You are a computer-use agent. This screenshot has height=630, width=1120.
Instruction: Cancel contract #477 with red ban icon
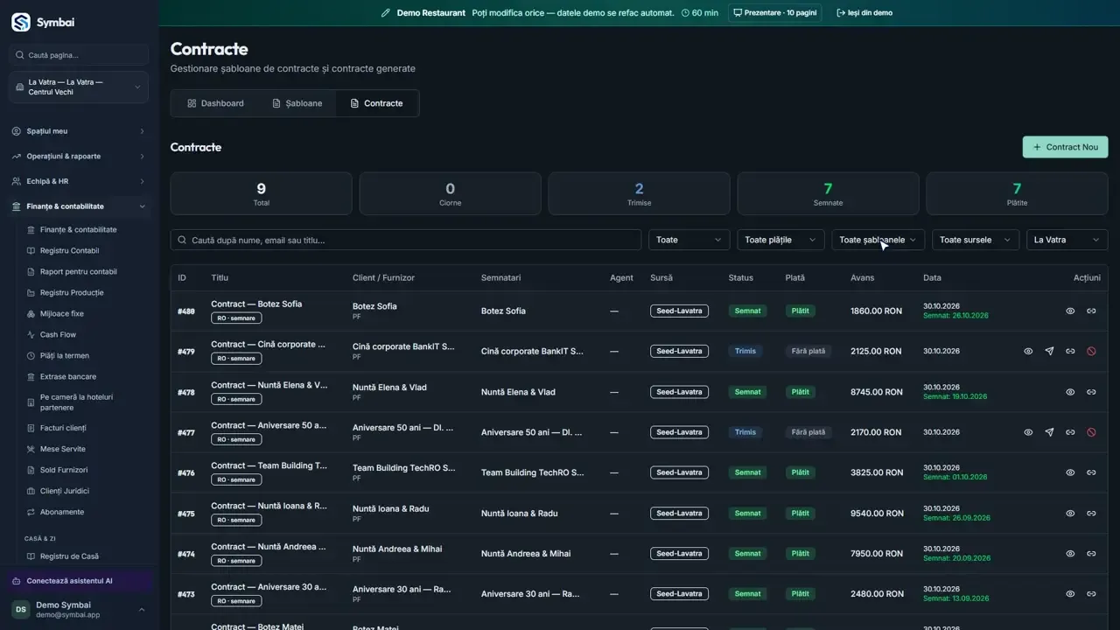click(1091, 432)
